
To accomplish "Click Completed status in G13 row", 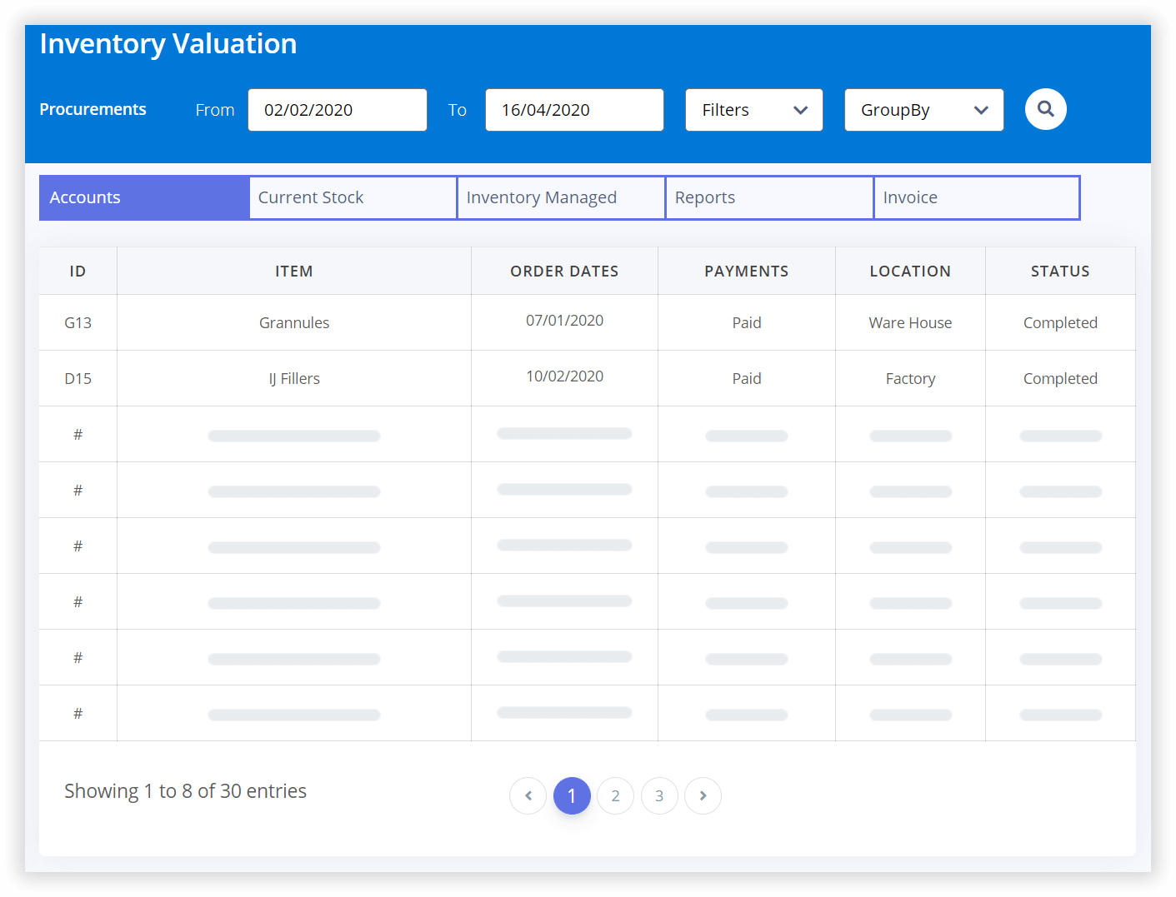I will tap(1060, 322).
